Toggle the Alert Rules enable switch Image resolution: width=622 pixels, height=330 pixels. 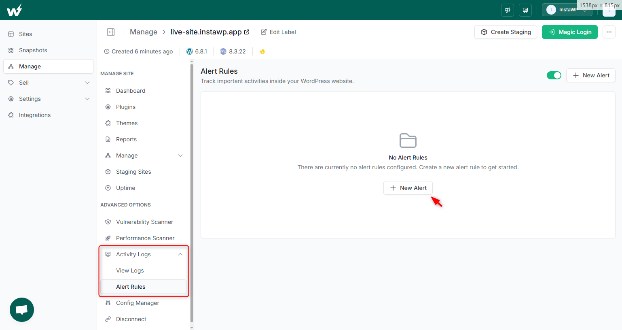(554, 75)
